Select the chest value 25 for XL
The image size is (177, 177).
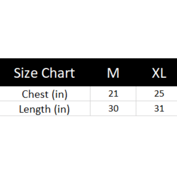[x=159, y=94]
